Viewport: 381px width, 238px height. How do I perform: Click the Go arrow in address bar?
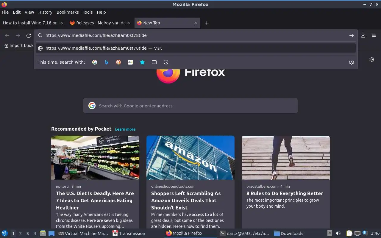point(352,35)
